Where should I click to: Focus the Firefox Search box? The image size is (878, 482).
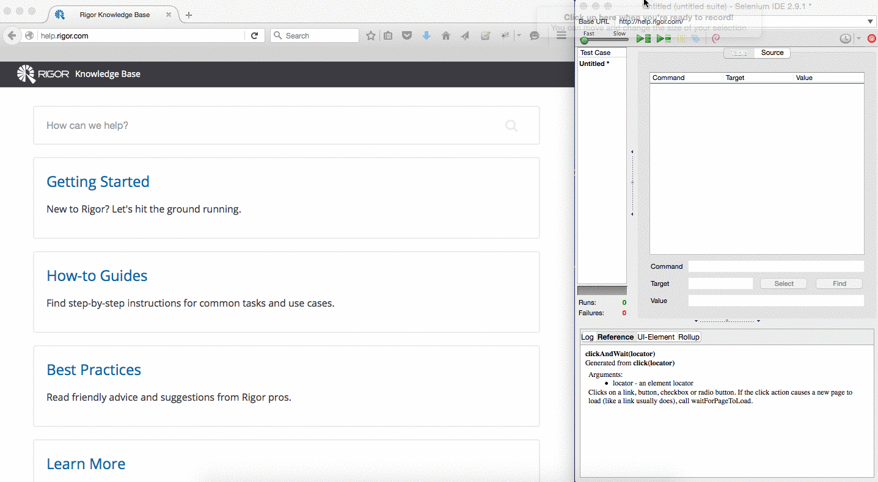314,35
